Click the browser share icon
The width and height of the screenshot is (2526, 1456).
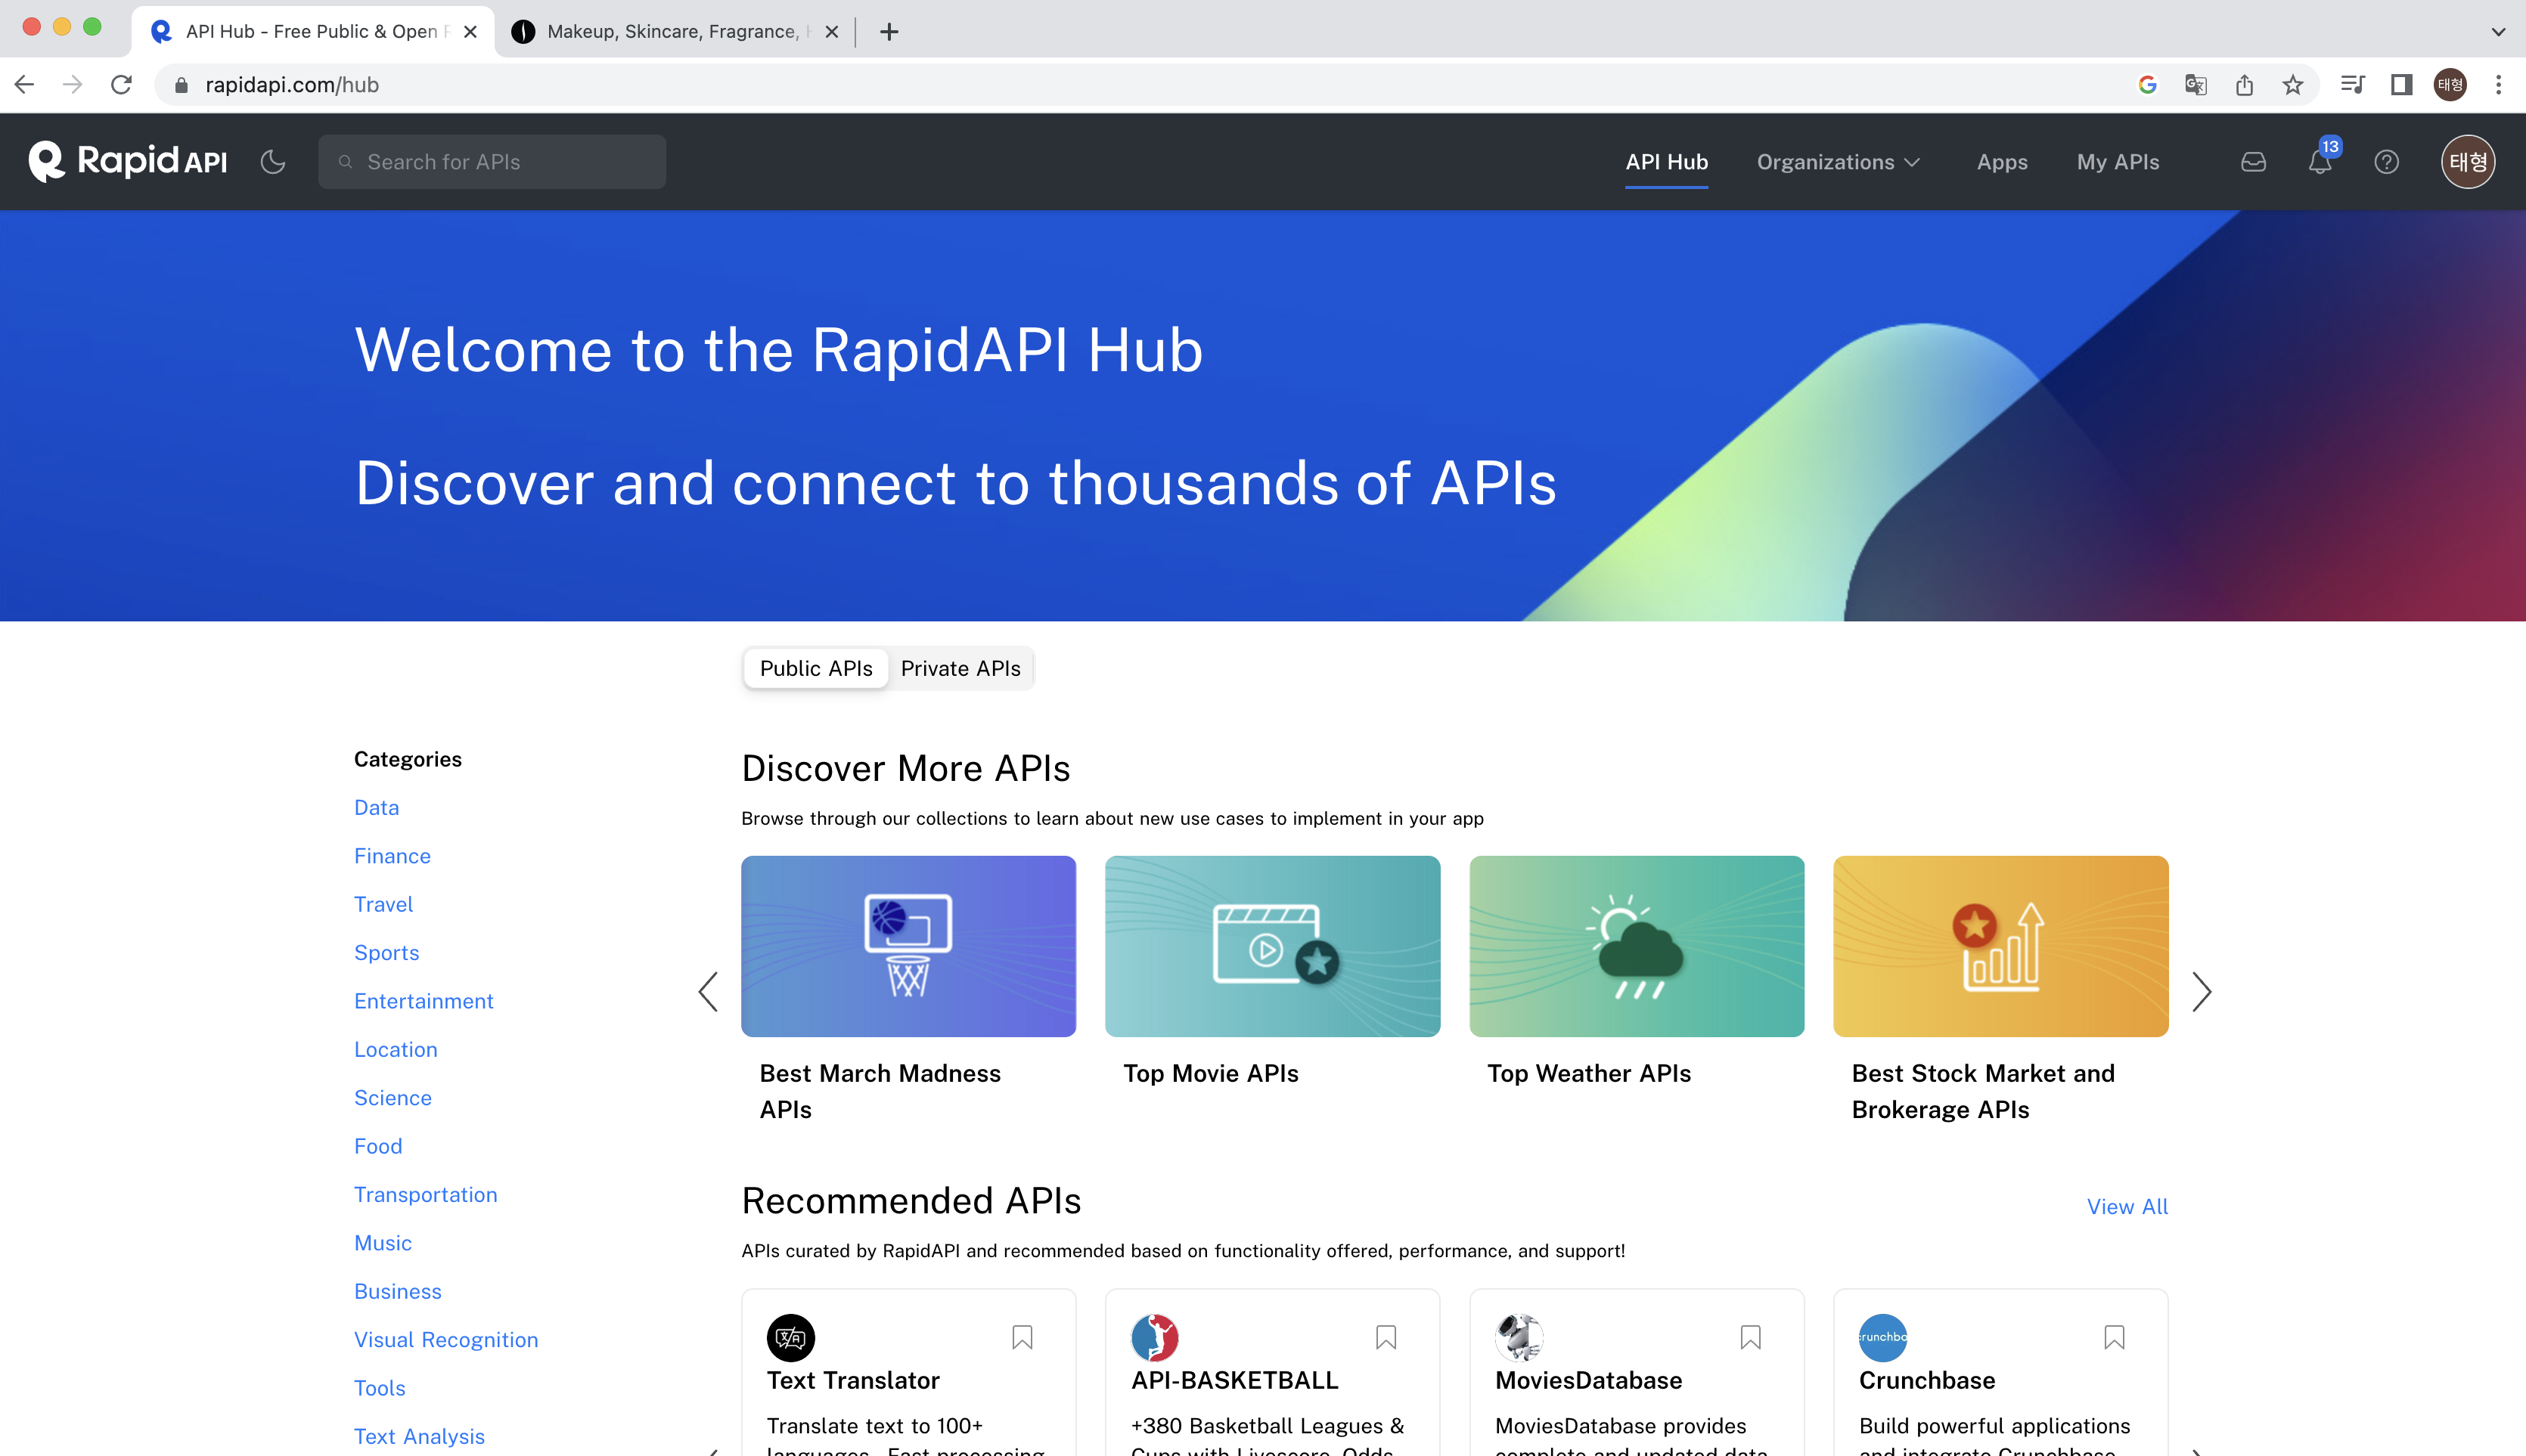tap(2244, 85)
